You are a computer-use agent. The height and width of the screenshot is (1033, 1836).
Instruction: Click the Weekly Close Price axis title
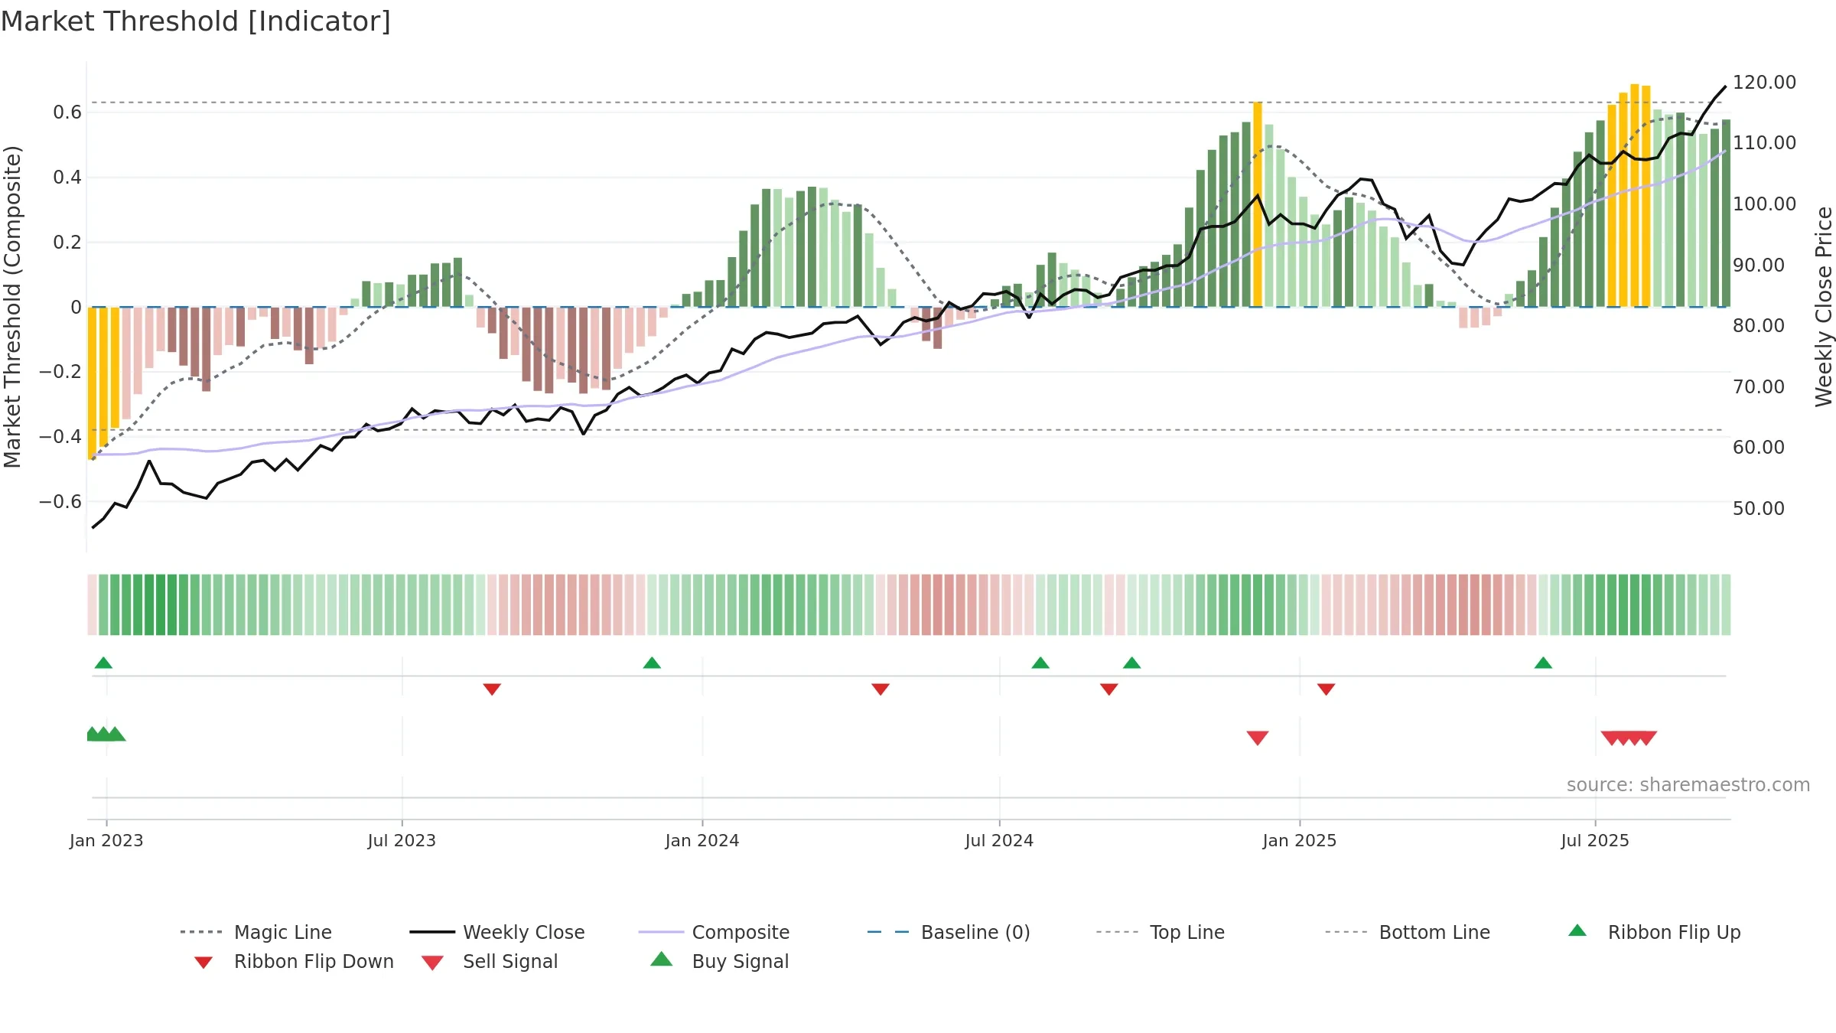[1824, 306]
